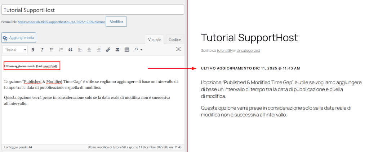Insert or edit a link
The image size is (369, 152).
108,50
